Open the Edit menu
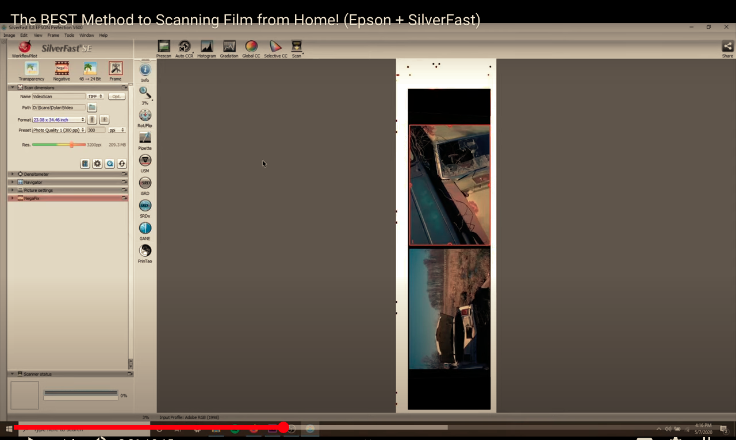 (x=24, y=35)
